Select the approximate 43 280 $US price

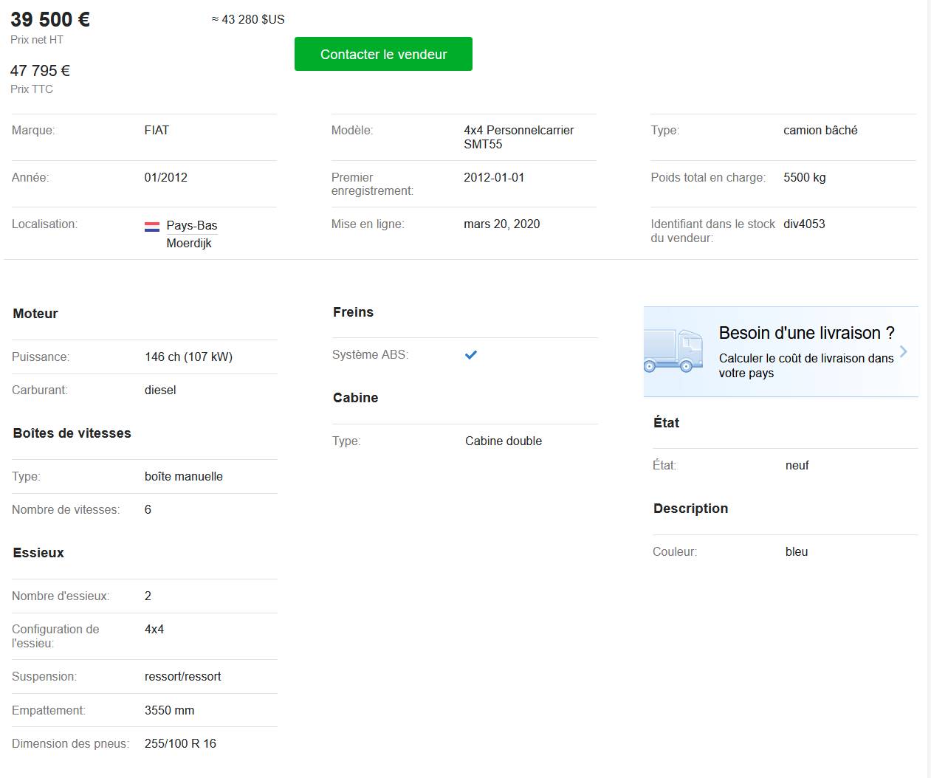[248, 19]
